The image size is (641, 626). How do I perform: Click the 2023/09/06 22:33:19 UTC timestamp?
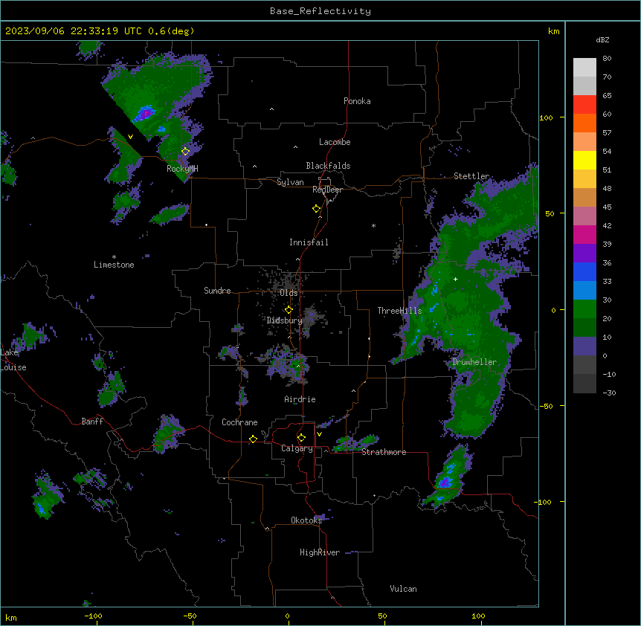pos(74,31)
